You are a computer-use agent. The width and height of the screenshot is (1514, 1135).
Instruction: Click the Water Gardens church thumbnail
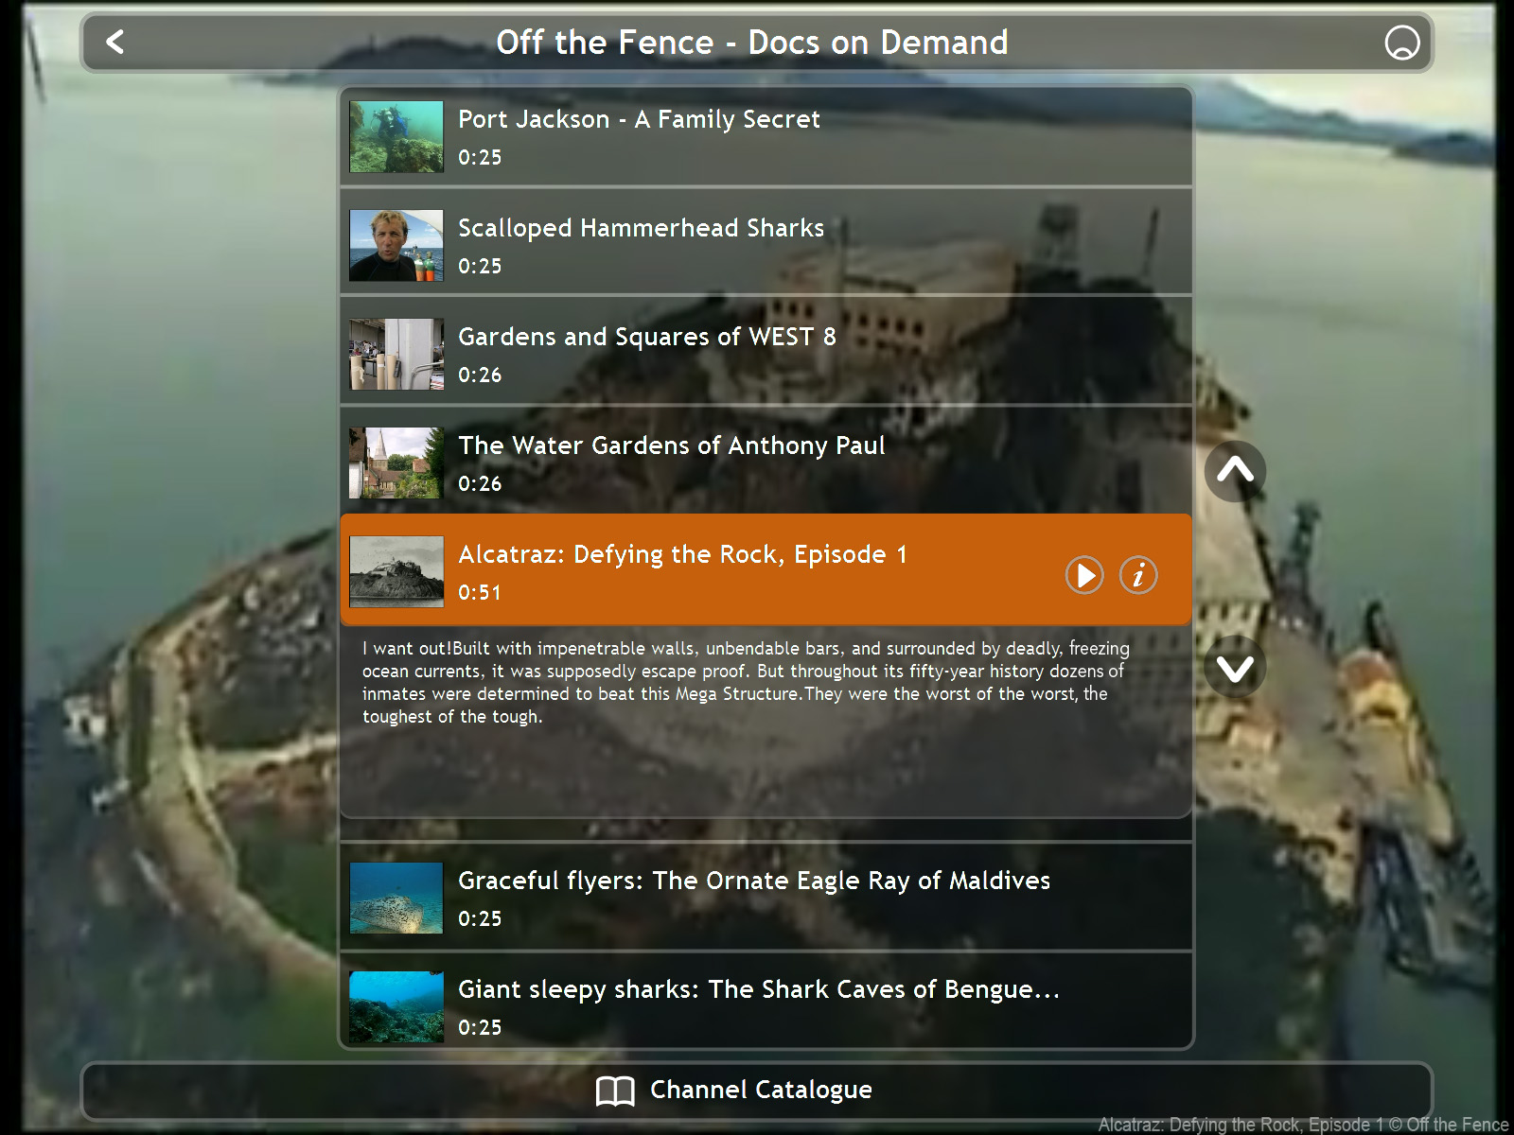(x=396, y=463)
